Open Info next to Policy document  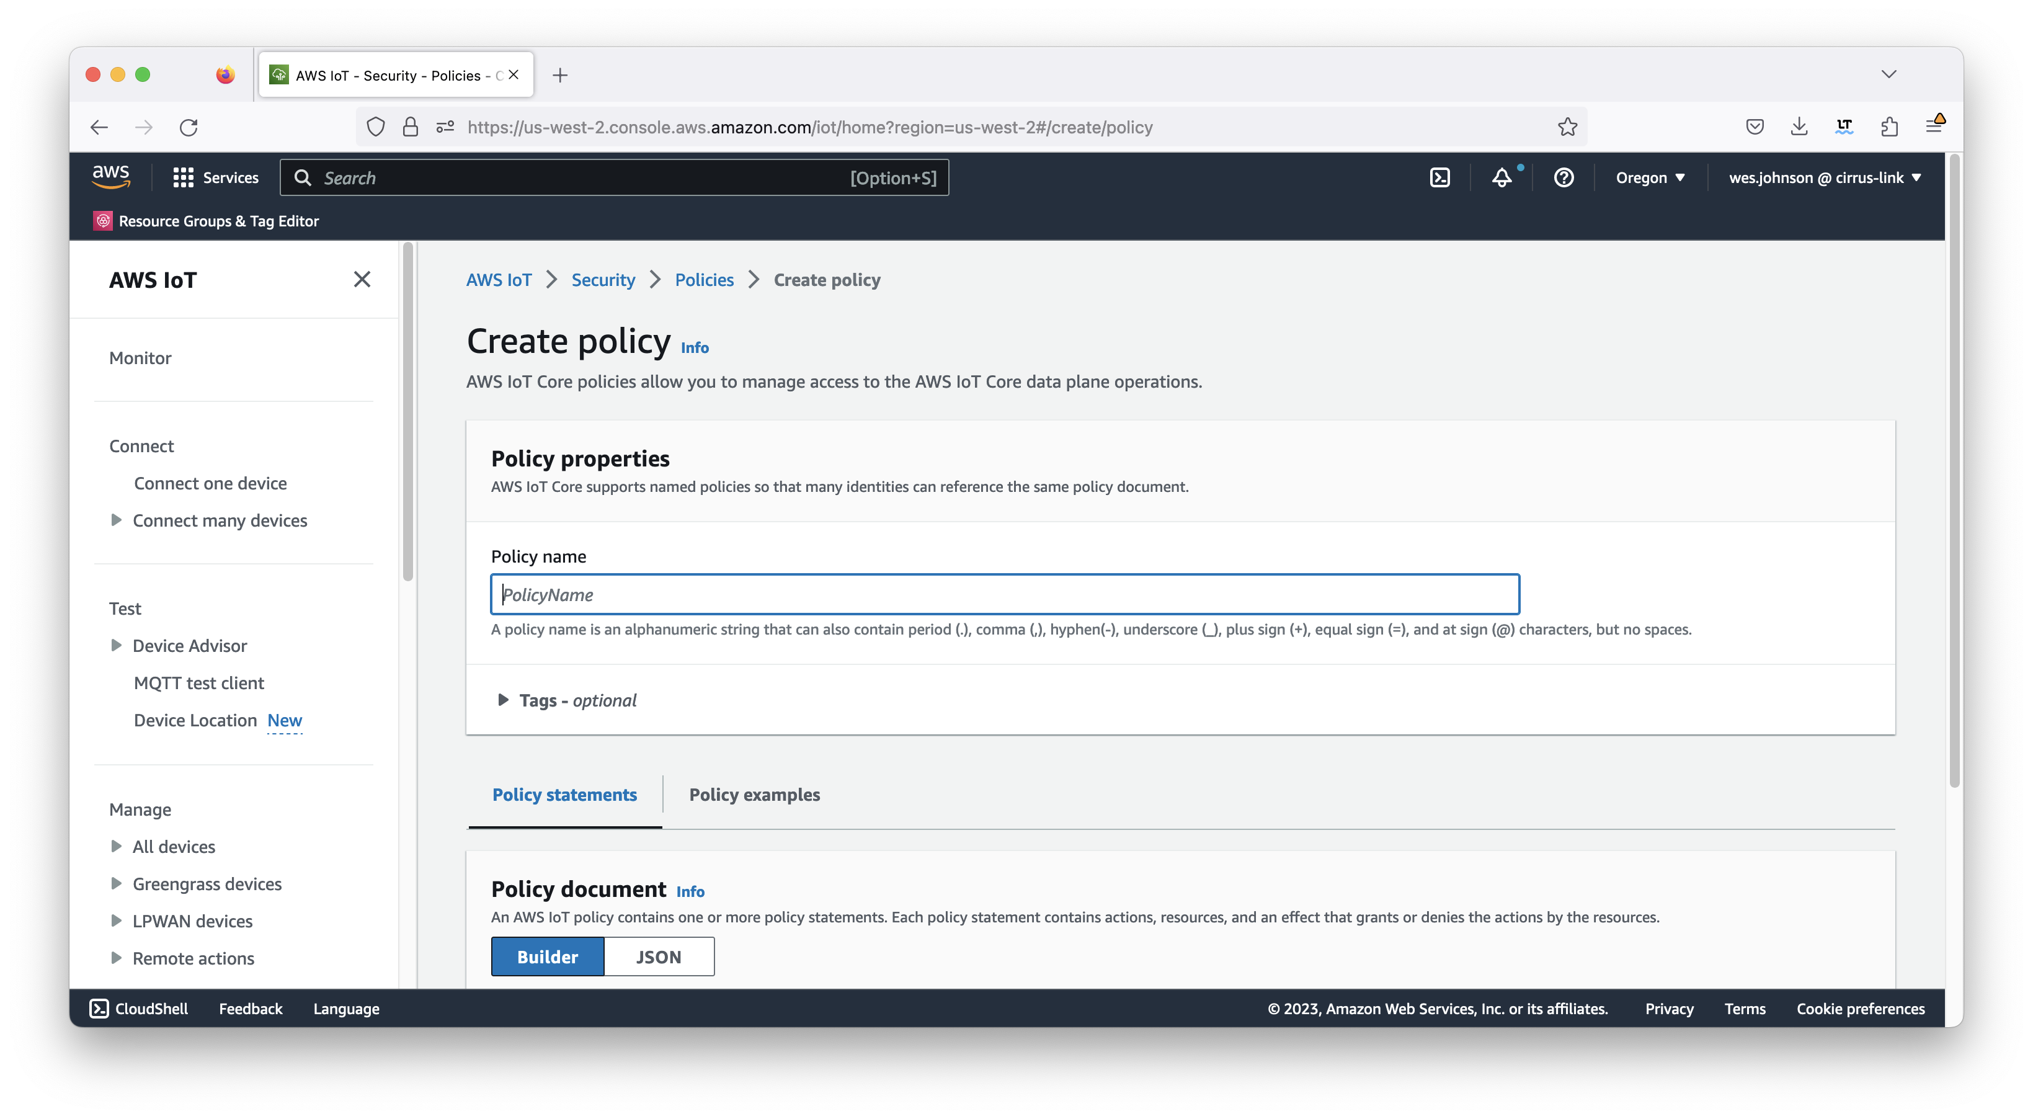point(690,891)
